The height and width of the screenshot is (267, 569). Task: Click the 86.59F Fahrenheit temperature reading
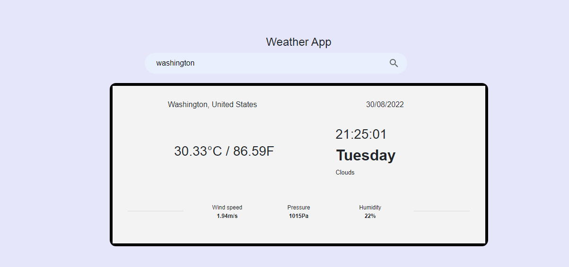click(254, 151)
